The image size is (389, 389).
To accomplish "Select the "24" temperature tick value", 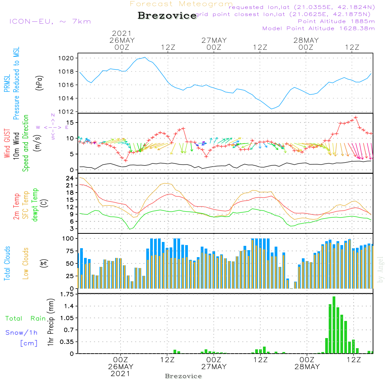I will 70,178.
